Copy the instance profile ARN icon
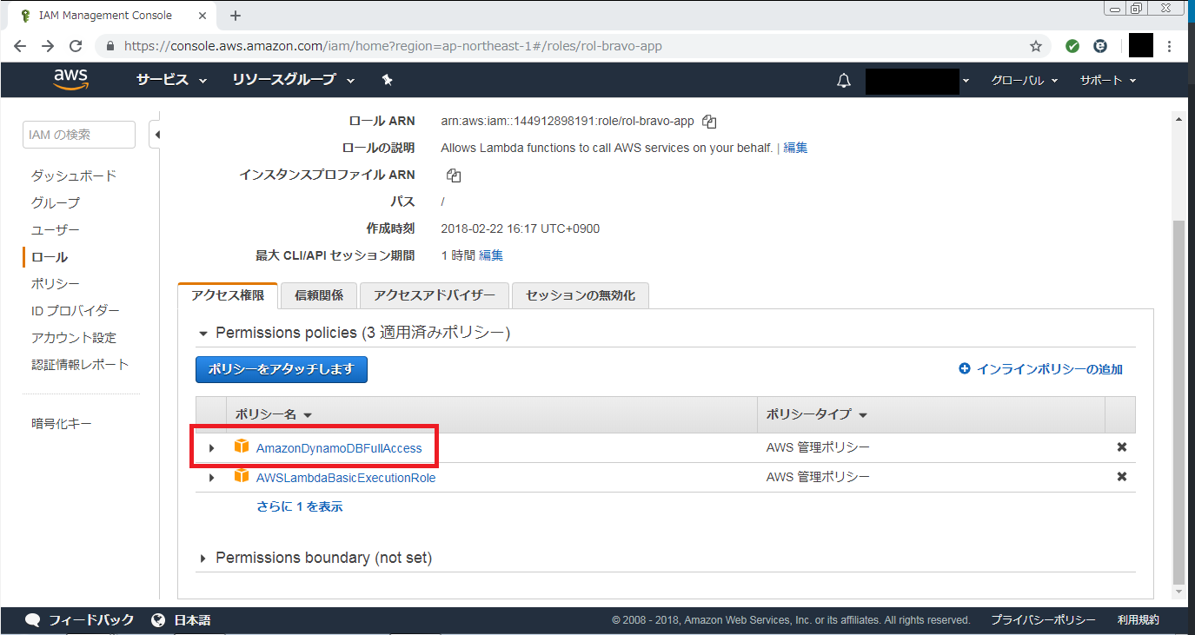 [x=453, y=175]
